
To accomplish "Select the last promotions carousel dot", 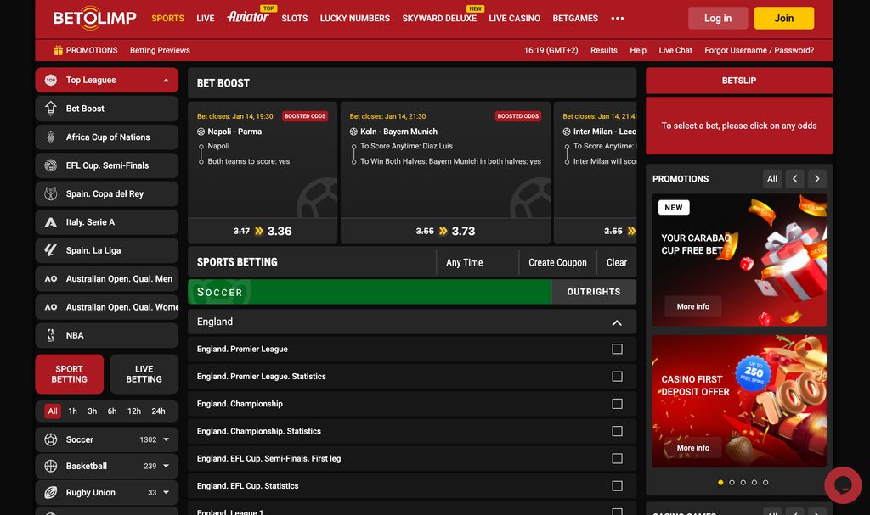I will (765, 482).
